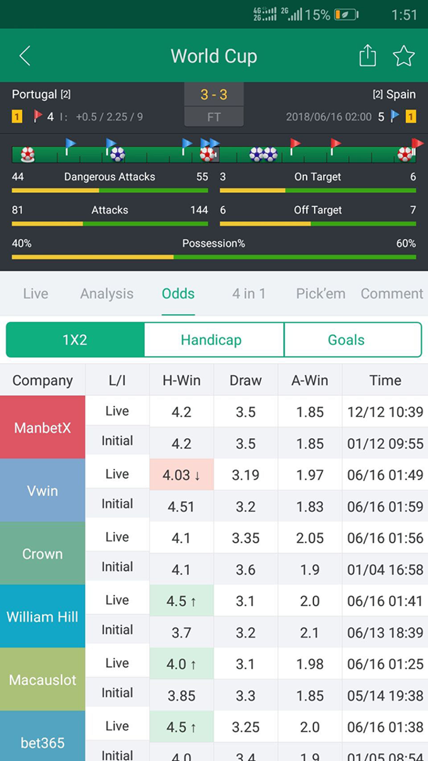The width and height of the screenshot is (428, 761).
Task: Tap Portugal's red corner flag icon
Action: (x=38, y=116)
